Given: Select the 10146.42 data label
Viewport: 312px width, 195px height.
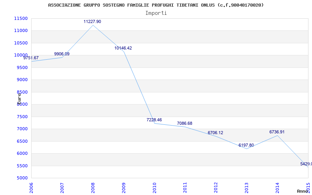Looking at the screenshot, I should 123,48.
